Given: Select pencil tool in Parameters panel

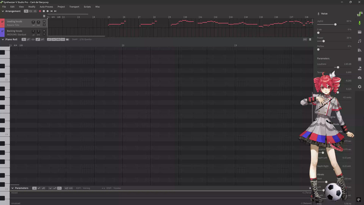Looking at the screenshot, I should click(39, 188).
